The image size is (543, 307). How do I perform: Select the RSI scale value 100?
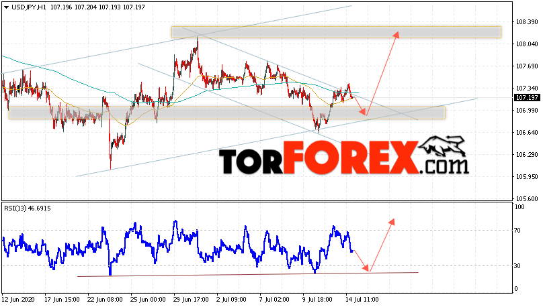click(519, 207)
